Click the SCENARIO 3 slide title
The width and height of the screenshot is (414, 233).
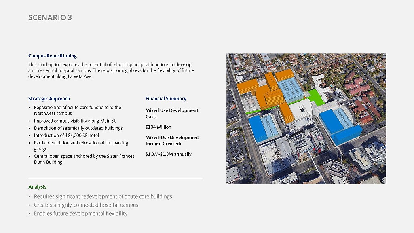[50, 17]
